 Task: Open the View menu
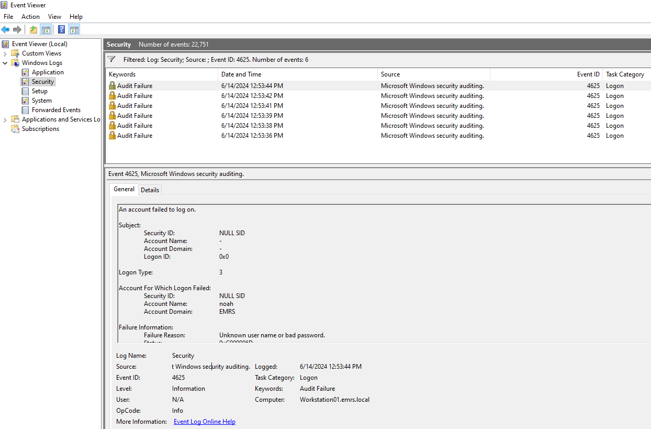pos(55,17)
